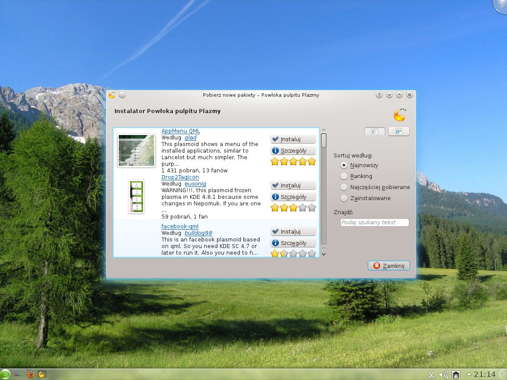Viewport: 507px width, 380px height.
Task: Install facebook-qml plasmoid
Action: pos(293,232)
